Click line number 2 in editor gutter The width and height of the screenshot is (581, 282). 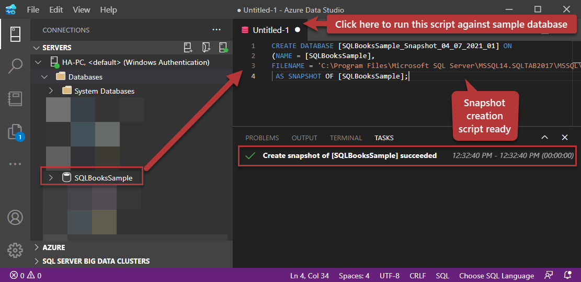click(253, 56)
